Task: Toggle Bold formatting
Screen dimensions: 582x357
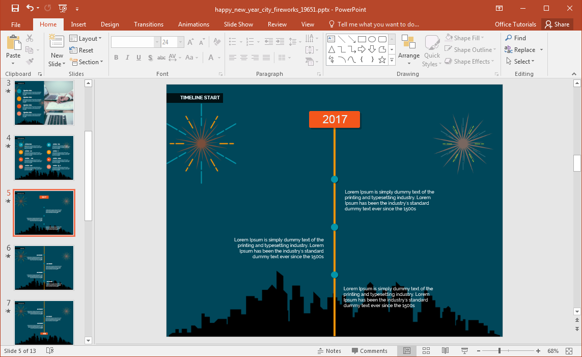Action: click(x=116, y=58)
